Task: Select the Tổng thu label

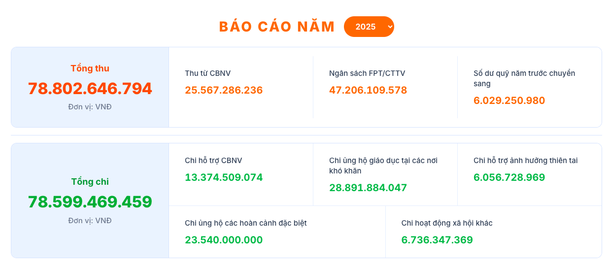Action: (90, 68)
